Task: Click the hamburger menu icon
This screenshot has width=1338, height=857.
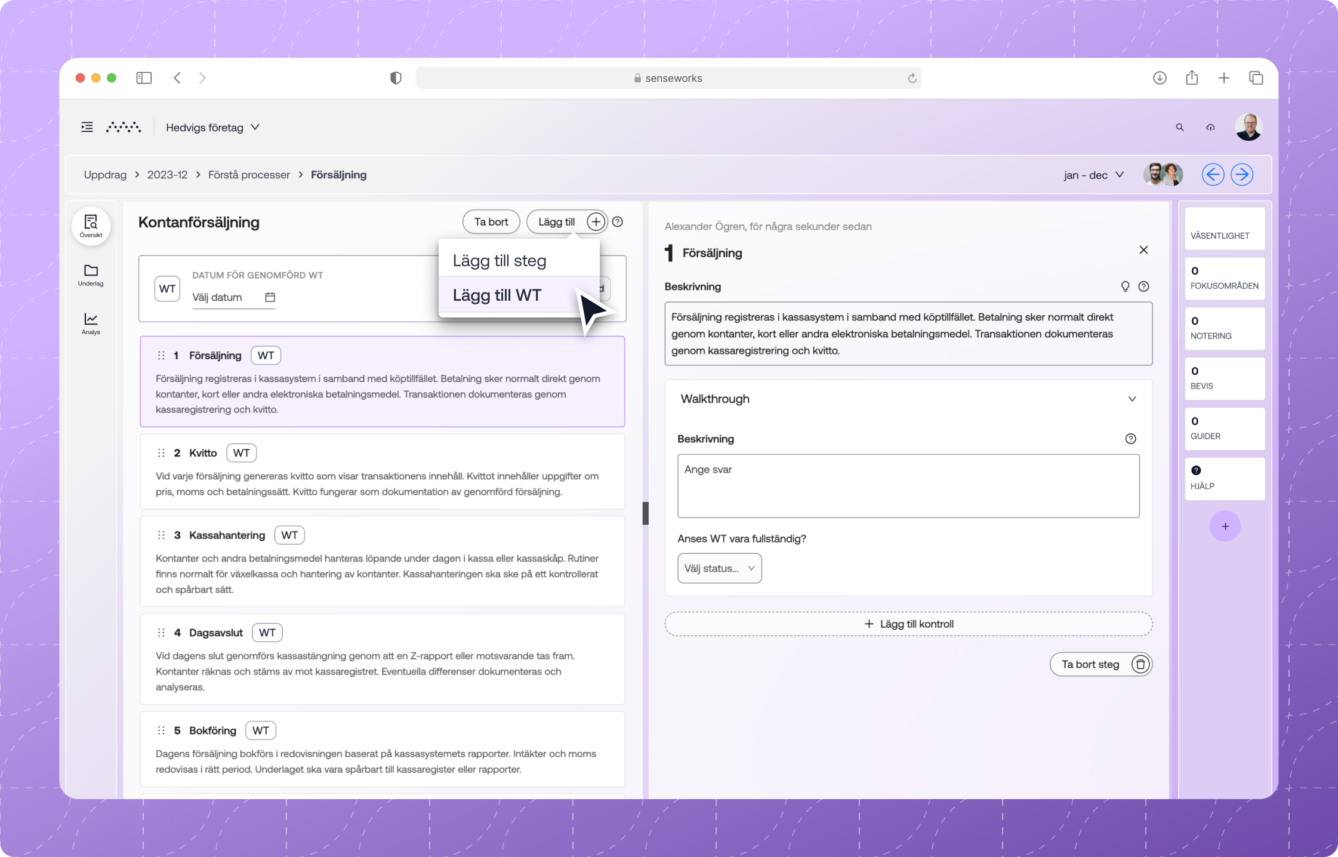Action: click(x=87, y=127)
